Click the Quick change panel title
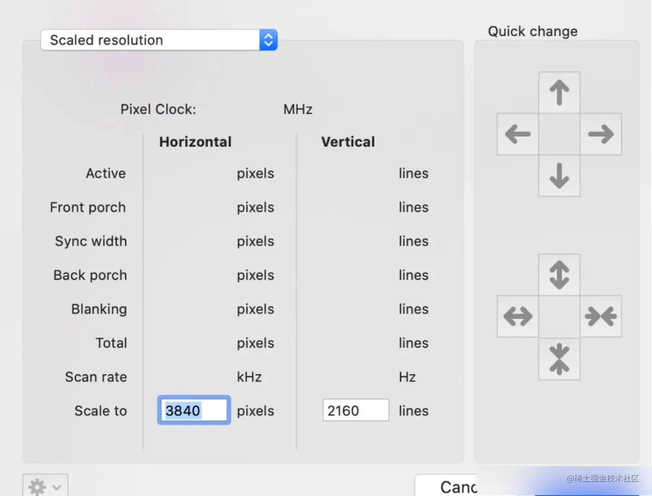The height and width of the screenshot is (496, 652). point(532,32)
